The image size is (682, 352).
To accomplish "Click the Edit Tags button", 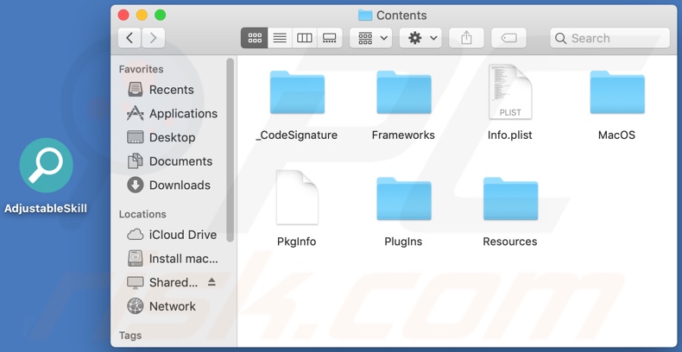I will click(x=508, y=38).
